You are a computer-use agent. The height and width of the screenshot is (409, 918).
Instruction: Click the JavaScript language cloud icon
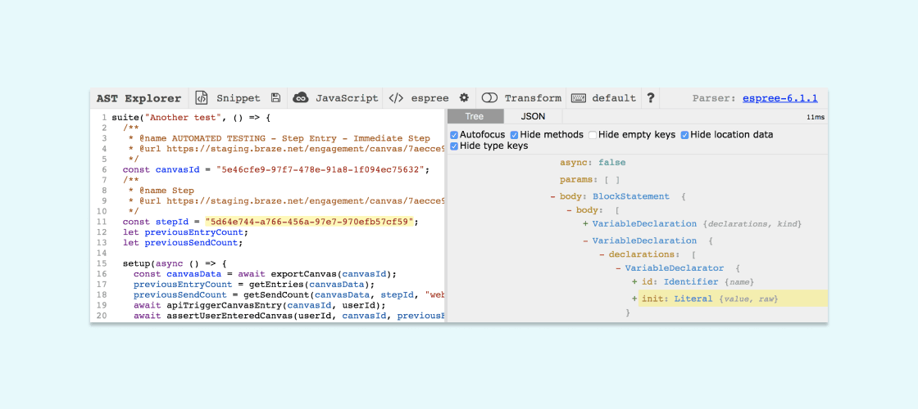(301, 98)
